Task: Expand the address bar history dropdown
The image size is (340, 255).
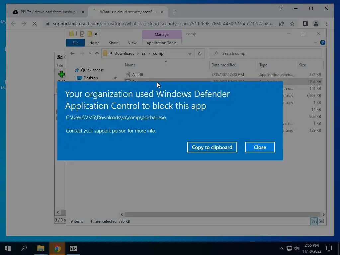Action: (190, 53)
